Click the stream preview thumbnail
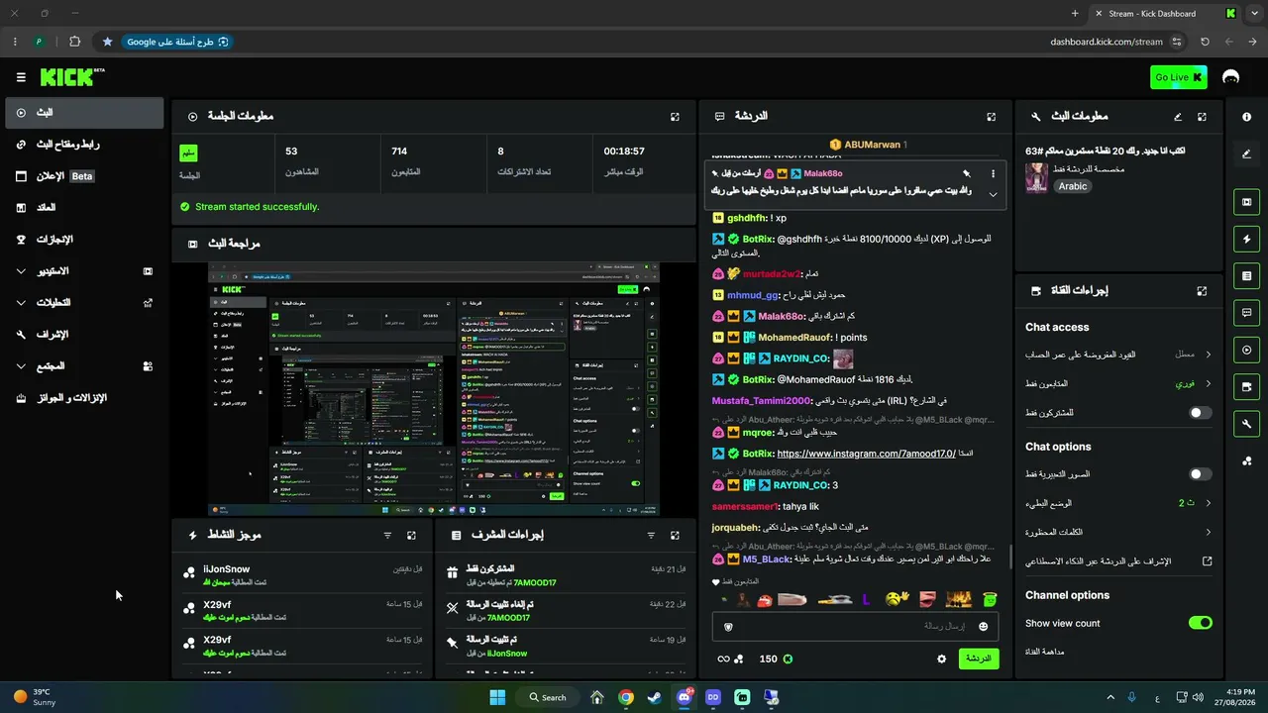Screen dimensions: 1268x713 (434, 388)
